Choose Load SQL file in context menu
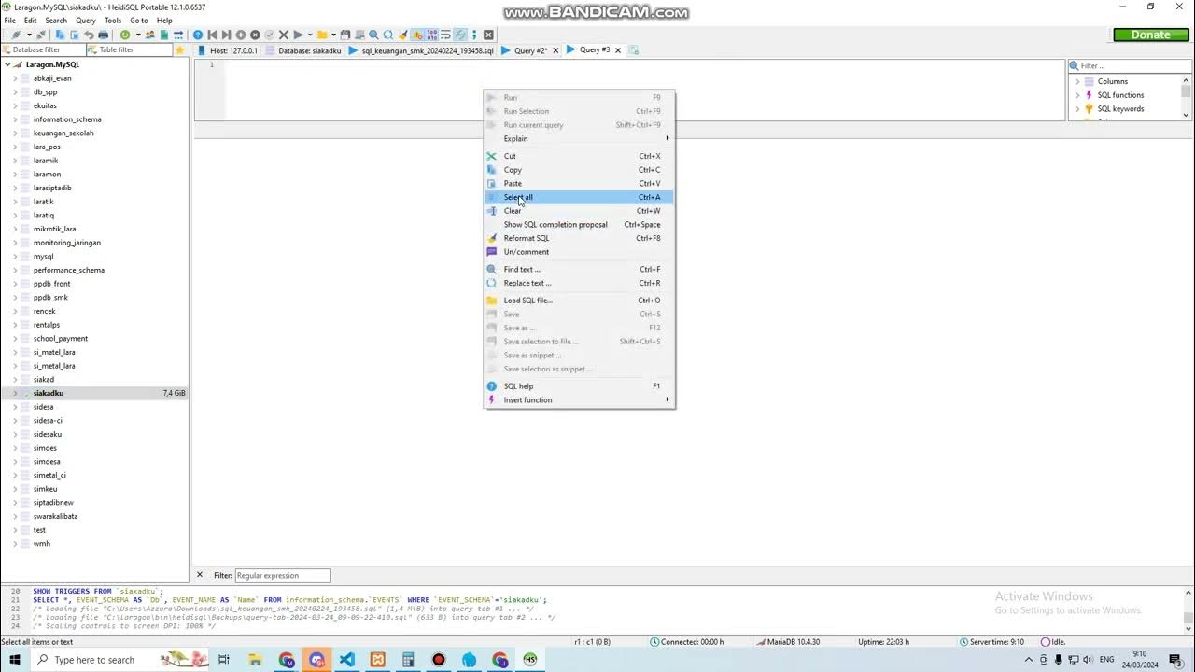This screenshot has height=672, width=1195. [579, 301]
